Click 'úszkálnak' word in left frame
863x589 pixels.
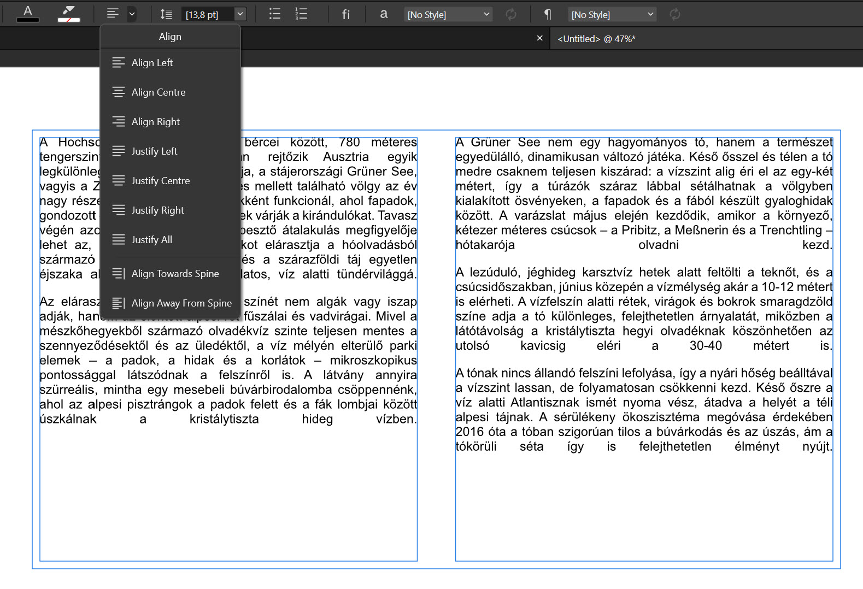point(68,419)
